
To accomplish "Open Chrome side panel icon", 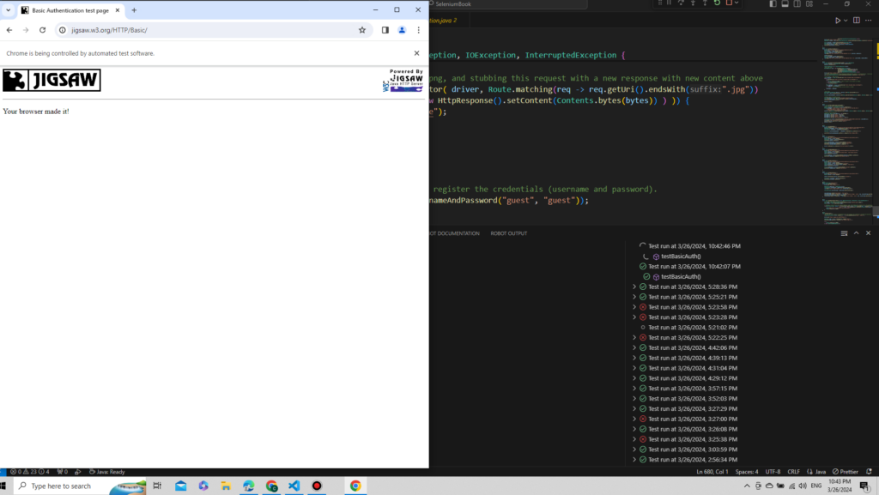I will 385,30.
